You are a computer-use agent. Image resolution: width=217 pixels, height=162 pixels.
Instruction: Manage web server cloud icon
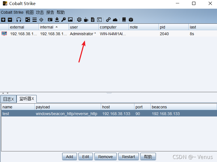pos(115,20)
